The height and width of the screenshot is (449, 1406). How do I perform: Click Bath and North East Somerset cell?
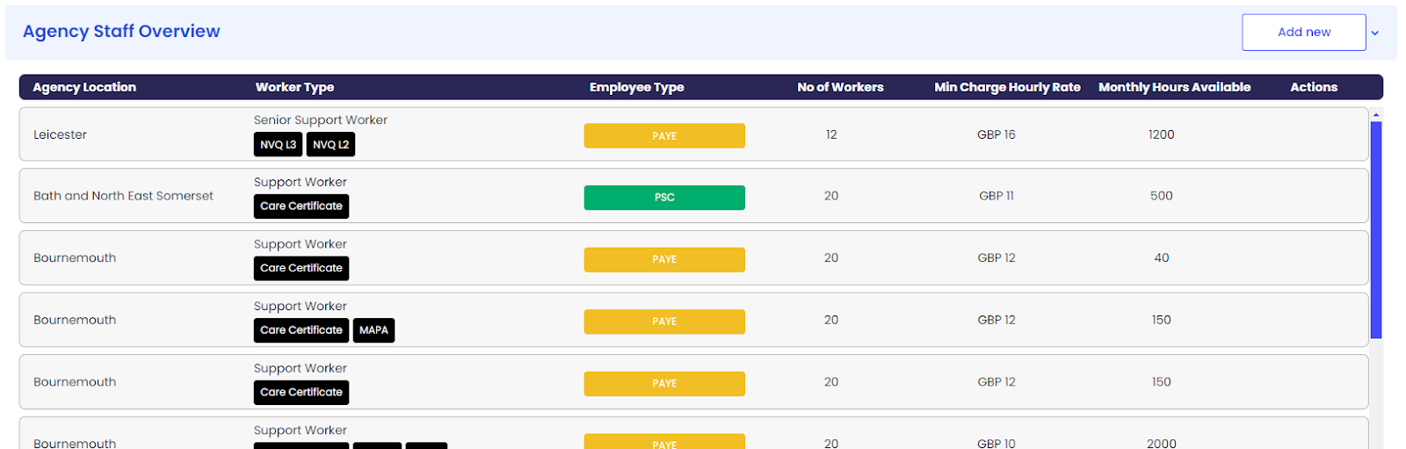click(123, 196)
